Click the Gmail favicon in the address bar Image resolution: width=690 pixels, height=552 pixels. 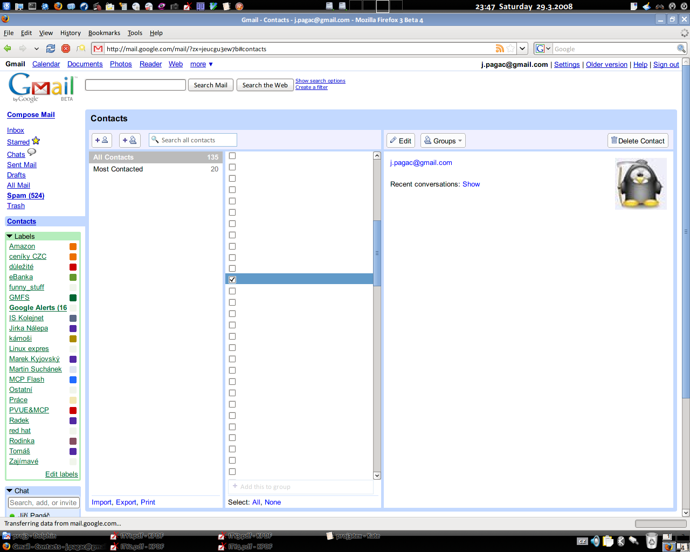pos(98,49)
